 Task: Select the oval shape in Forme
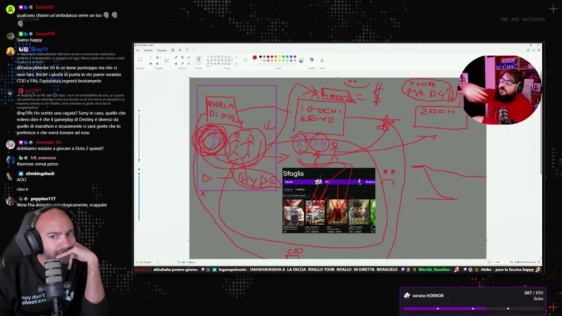tap(215, 57)
